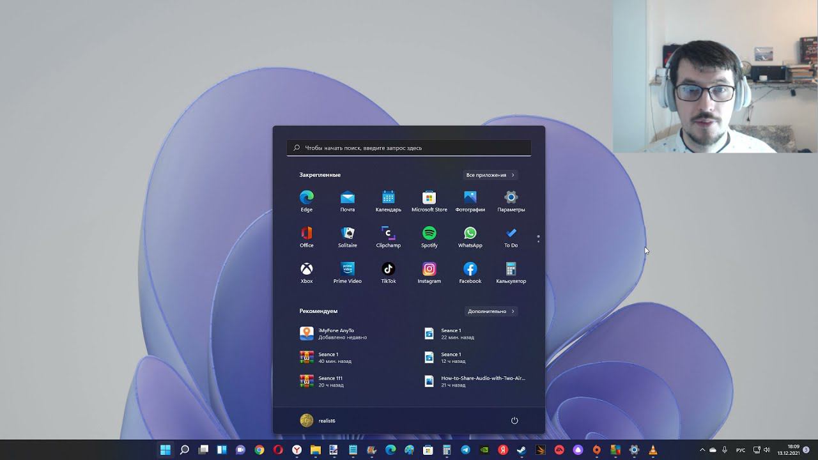Image resolution: width=818 pixels, height=460 pixels.
Task: Open Steam from the taskbar
Action: point(521,450)
